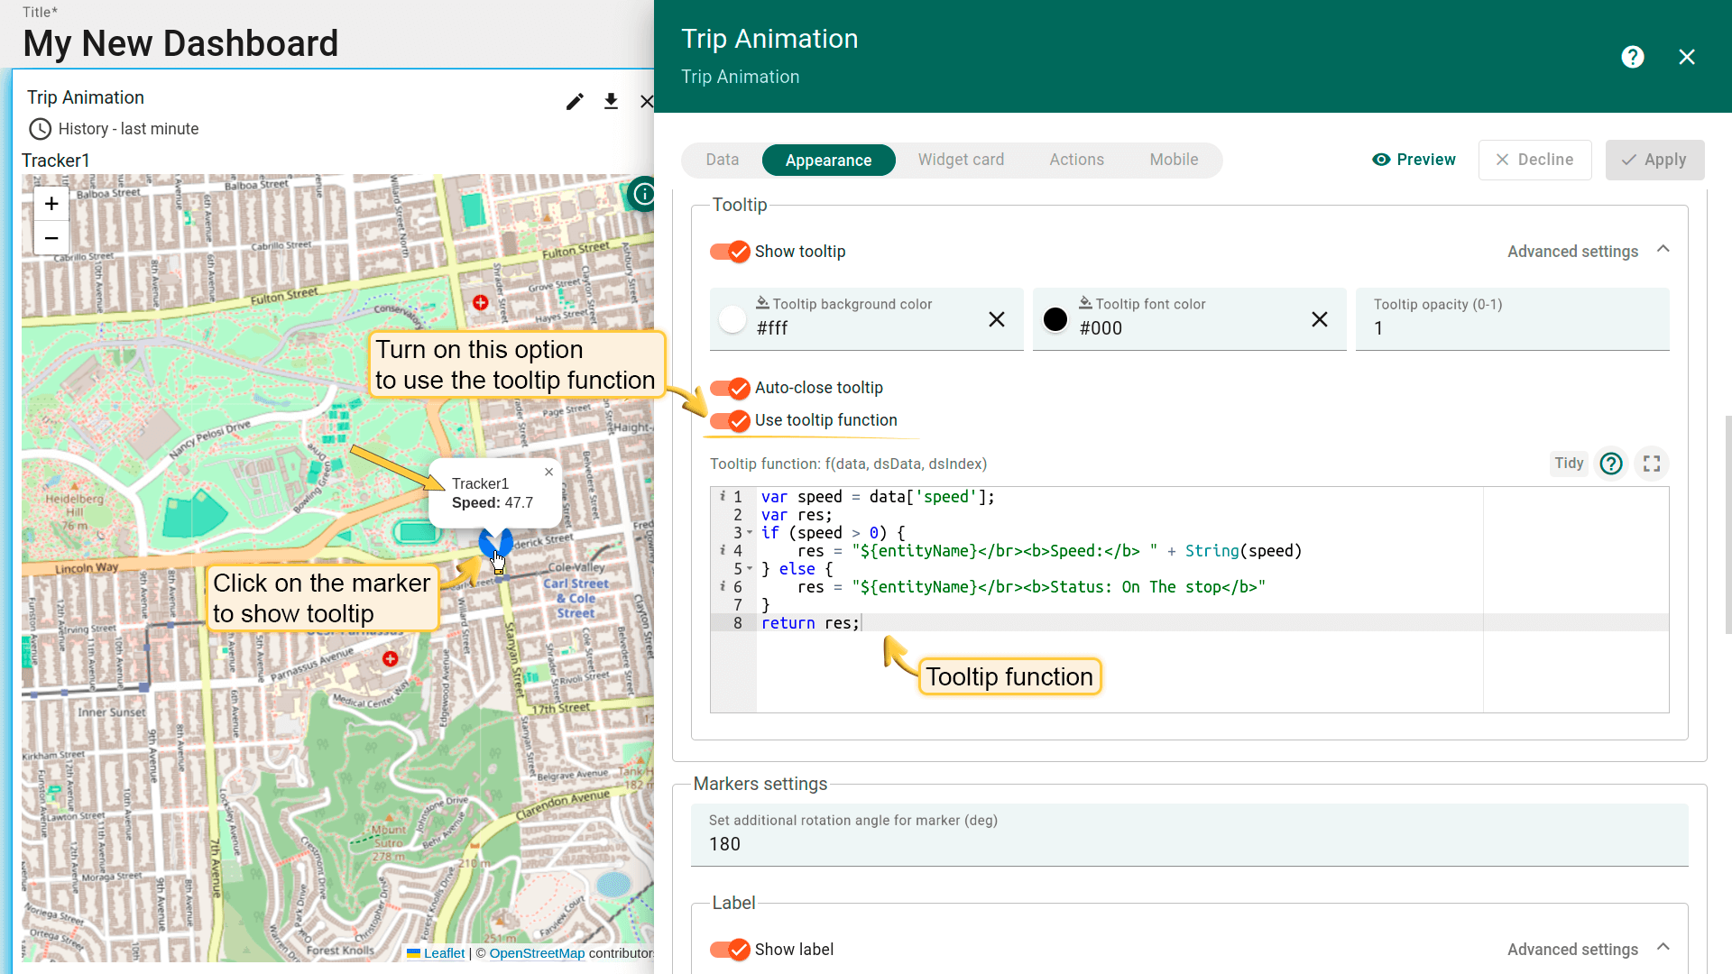Open the History timewindow clock icon
The width and height of the screenshot is (1732, 974).
click(40, 129)
